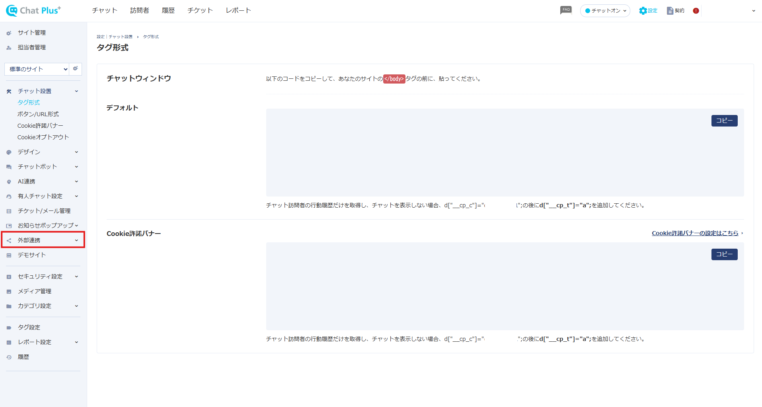Viewport: 762px width, 407px height.
Task: Click the タグ設定 tag icon
Action: pos(9,328)
